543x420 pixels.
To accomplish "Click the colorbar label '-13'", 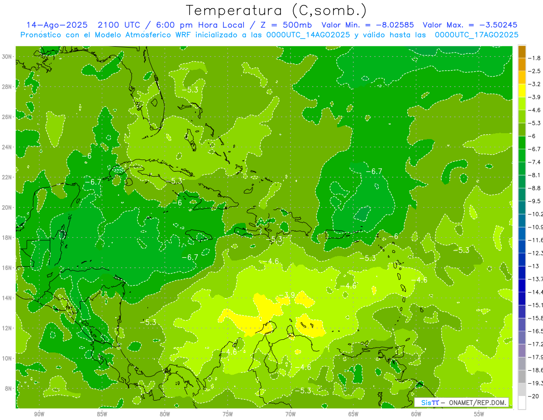I will coord(533,266).
